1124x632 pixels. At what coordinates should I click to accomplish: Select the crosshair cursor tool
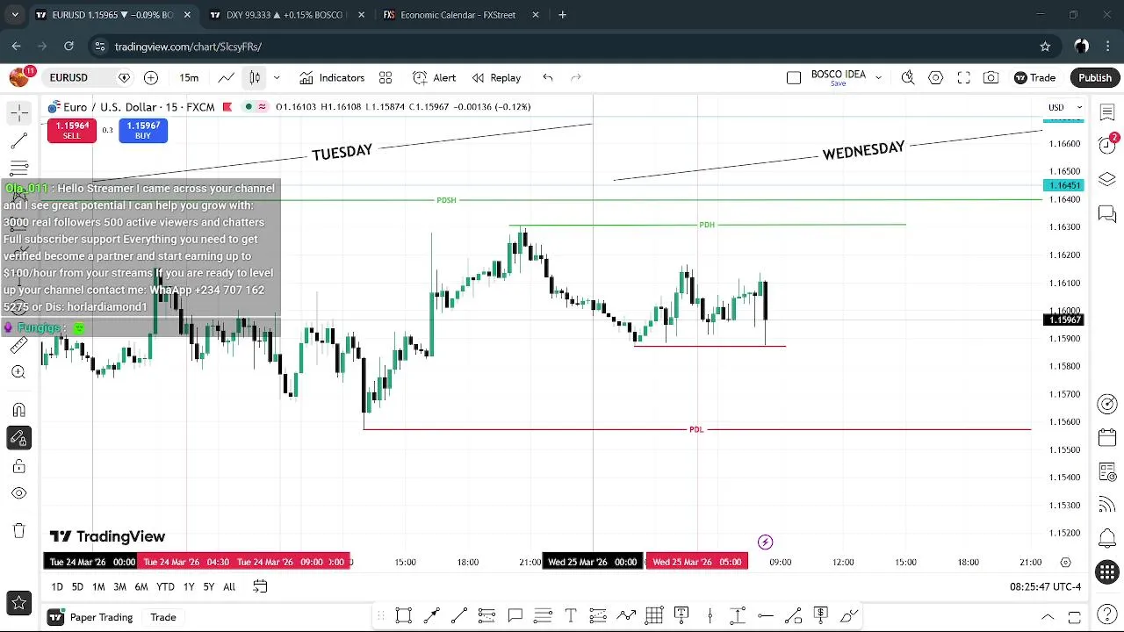pyautogui.click(x=18, y=112)
